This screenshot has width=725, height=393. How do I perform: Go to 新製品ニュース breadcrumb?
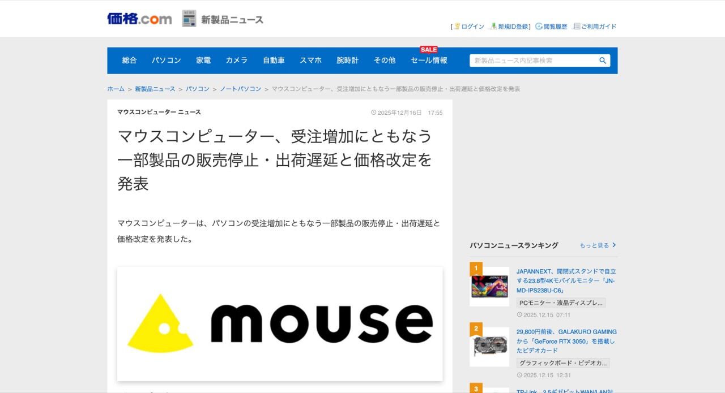(155, 89)
